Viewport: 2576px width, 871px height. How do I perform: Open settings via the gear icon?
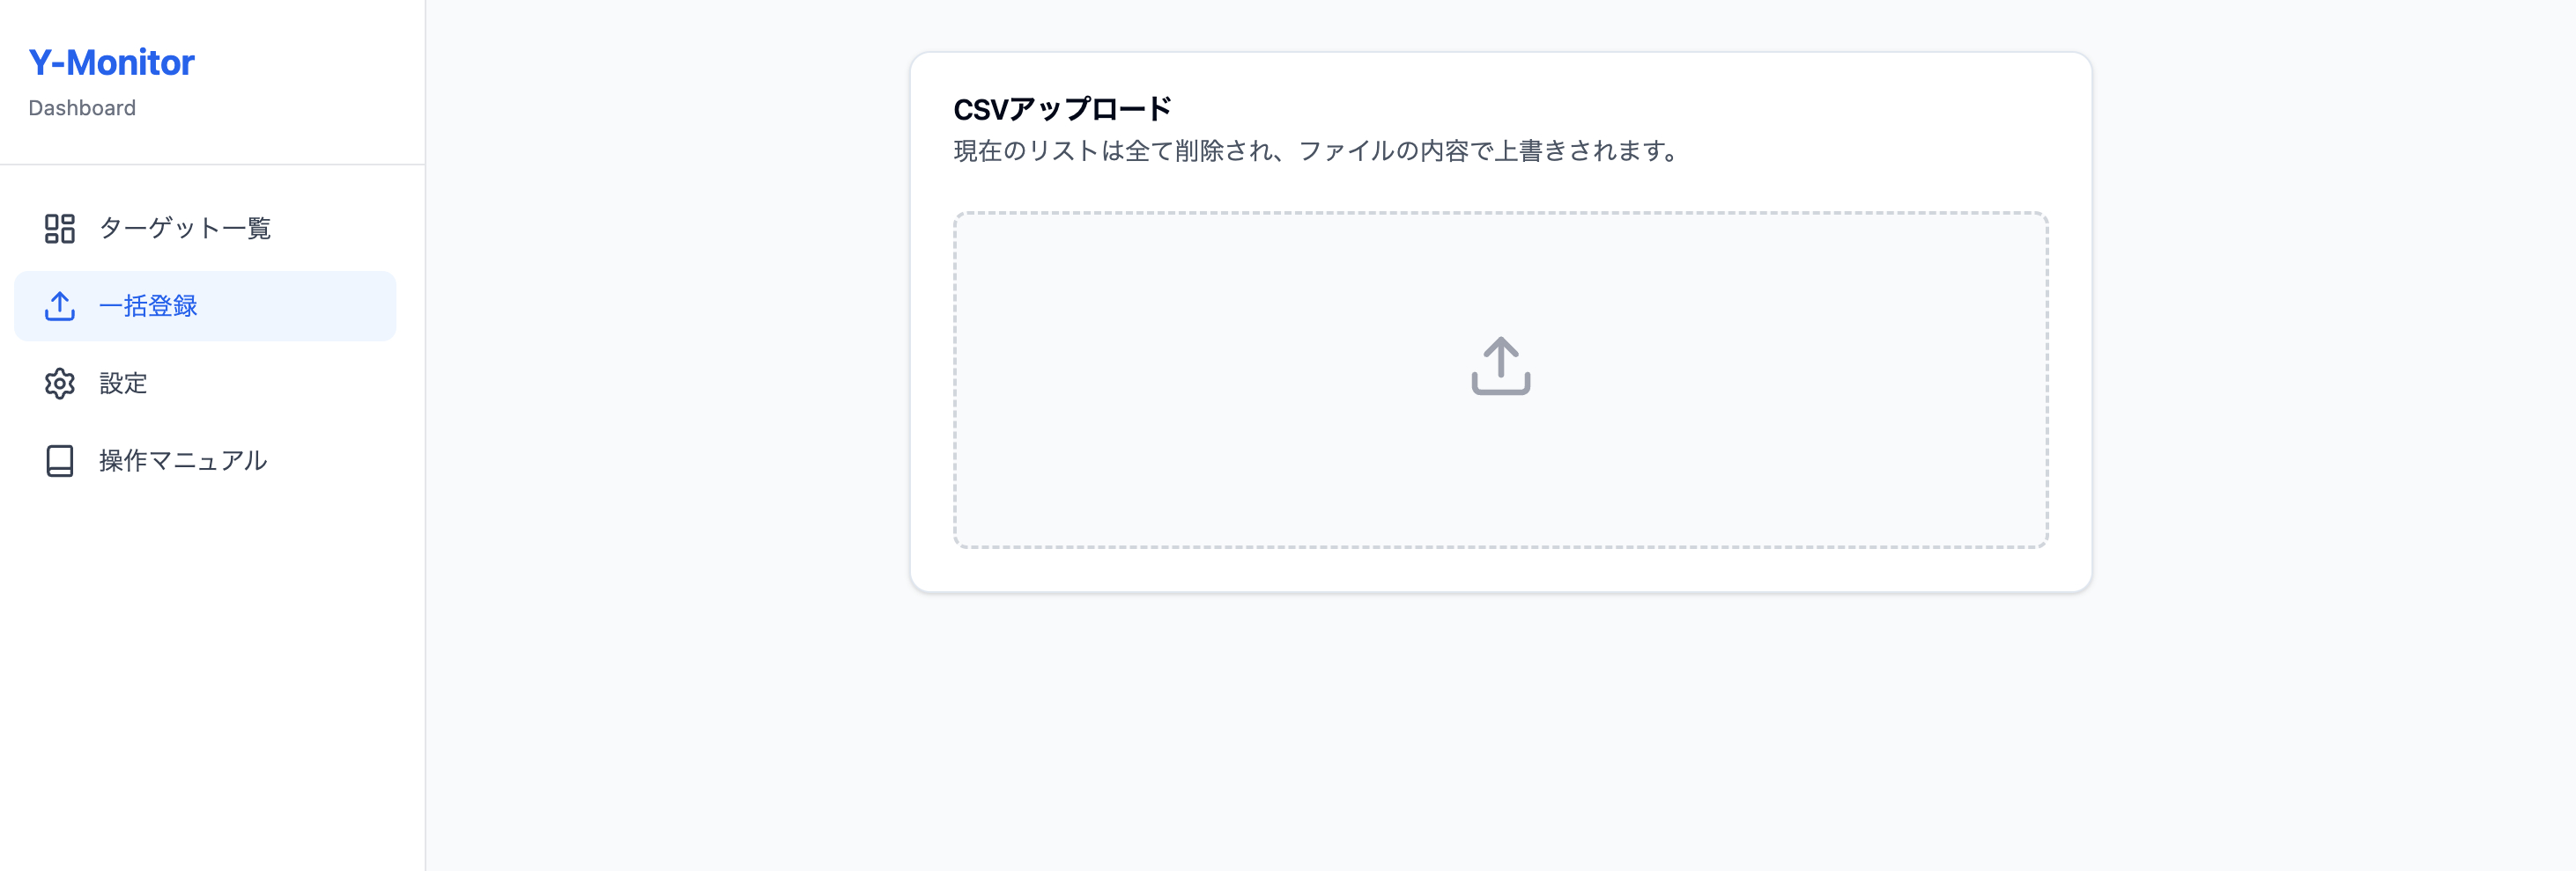60,384
